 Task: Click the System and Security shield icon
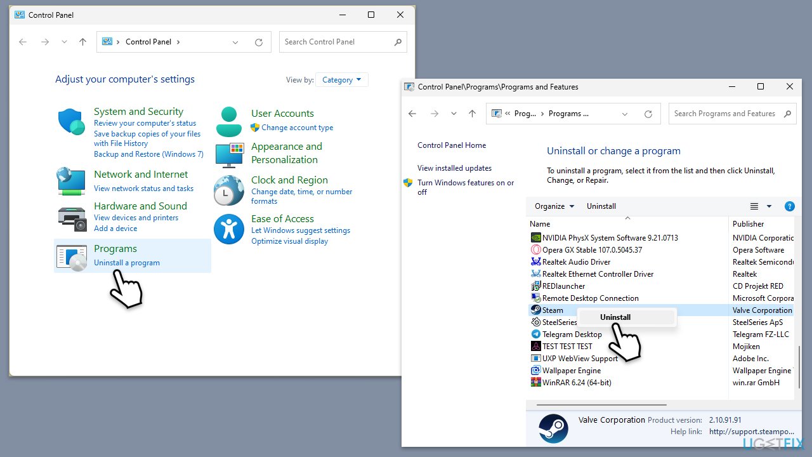tap(71, 122)
